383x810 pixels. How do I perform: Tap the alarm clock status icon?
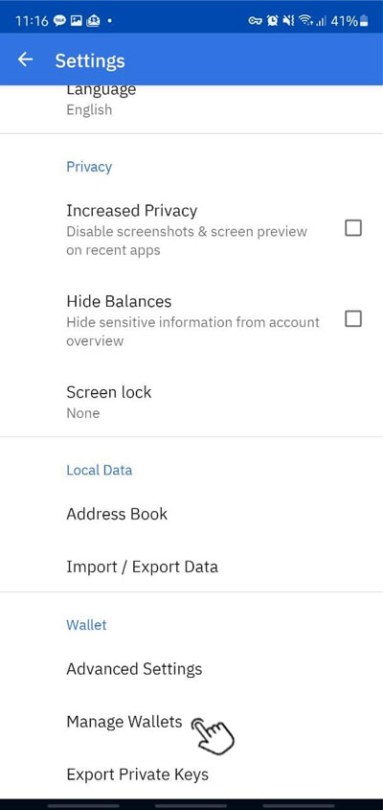(x=273, y=21)
